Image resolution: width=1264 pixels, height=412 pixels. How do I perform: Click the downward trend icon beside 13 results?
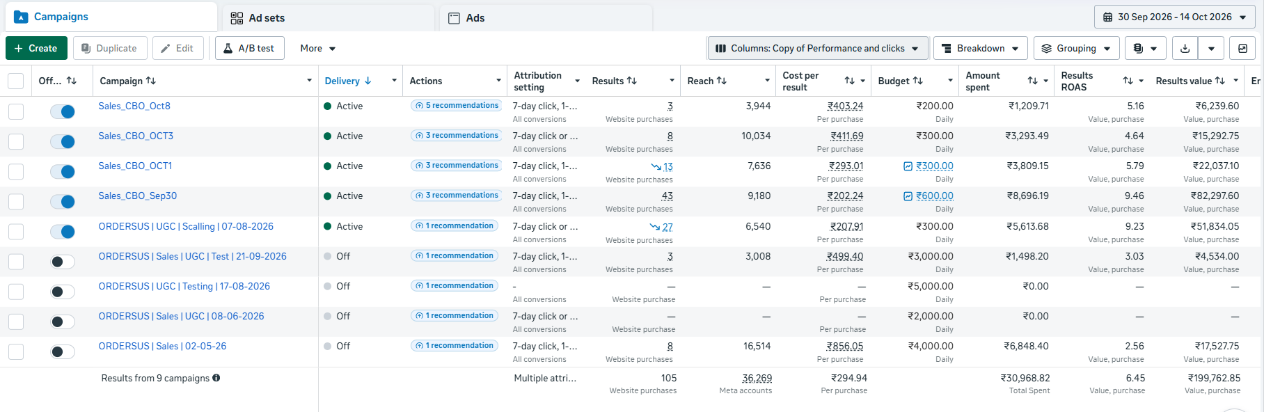656,166
